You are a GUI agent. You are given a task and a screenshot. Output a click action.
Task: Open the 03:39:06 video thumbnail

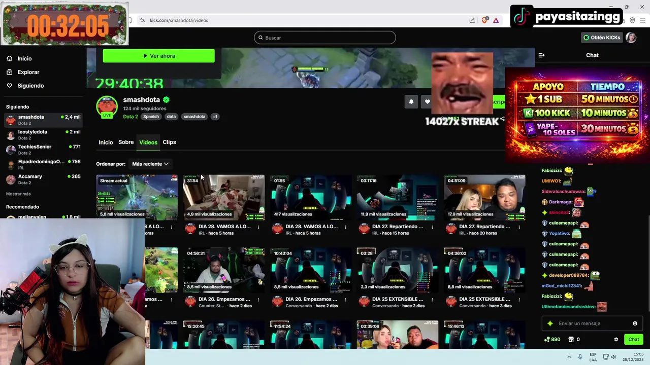398,335
